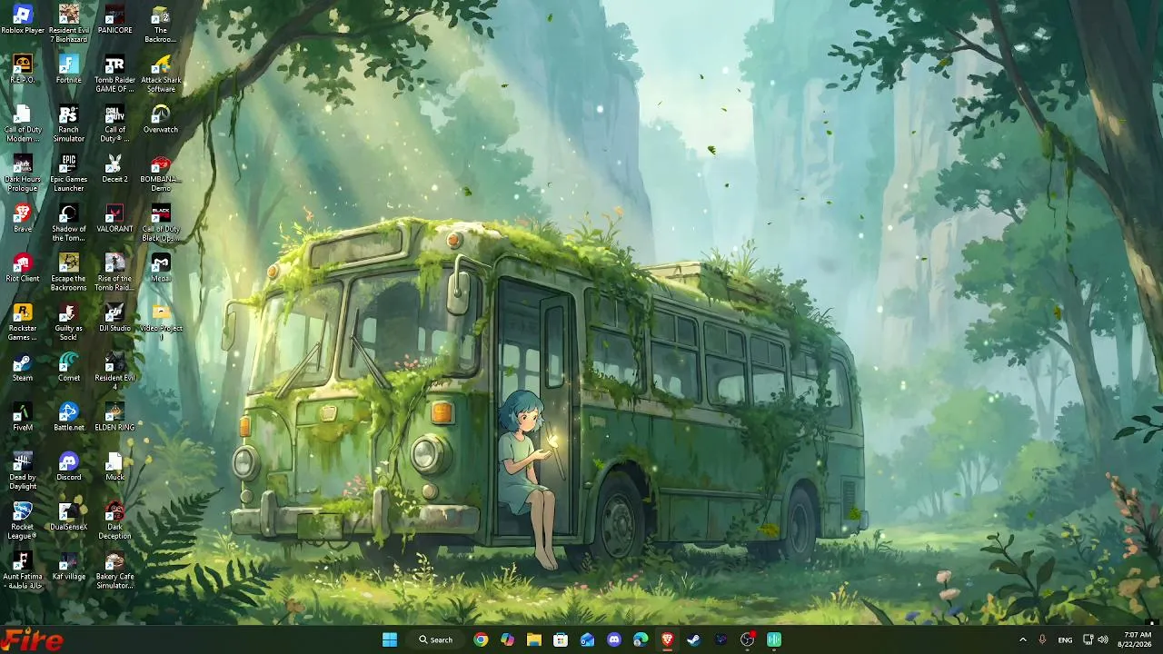Image resolution: width=1163 pixels, height=654 pixels.
Task: Click the Brave desktop shortcut
Action: [23, 218]
